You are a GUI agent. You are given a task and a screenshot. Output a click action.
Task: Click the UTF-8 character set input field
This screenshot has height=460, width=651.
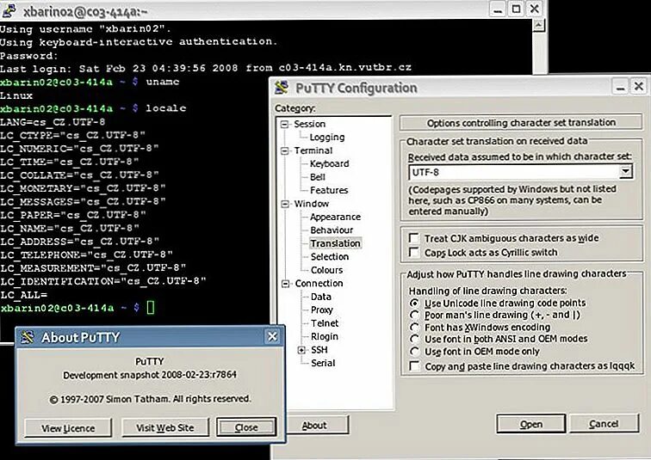click(x=514, y=172)
